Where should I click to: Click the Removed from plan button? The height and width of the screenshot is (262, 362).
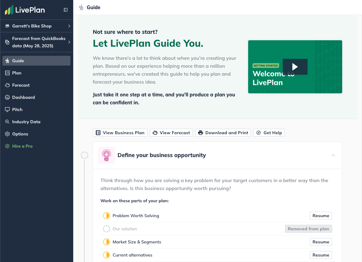point(309,229)
